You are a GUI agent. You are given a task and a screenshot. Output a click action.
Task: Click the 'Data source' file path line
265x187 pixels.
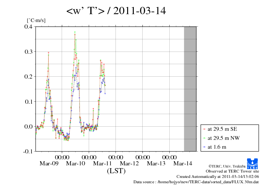click(x=196, y=182)
